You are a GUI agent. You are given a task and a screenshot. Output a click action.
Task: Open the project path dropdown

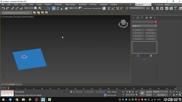pos(16,13)
